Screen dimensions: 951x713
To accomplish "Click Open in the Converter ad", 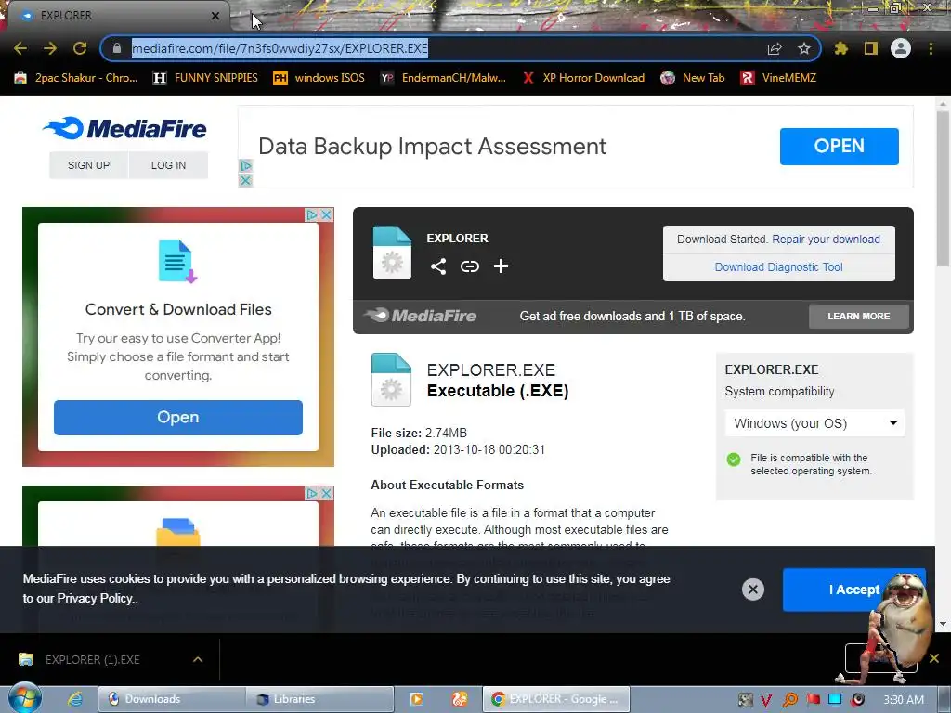I will [x=177, y=417].
